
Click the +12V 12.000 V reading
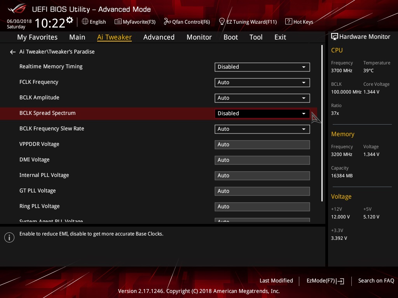point(340,217)
